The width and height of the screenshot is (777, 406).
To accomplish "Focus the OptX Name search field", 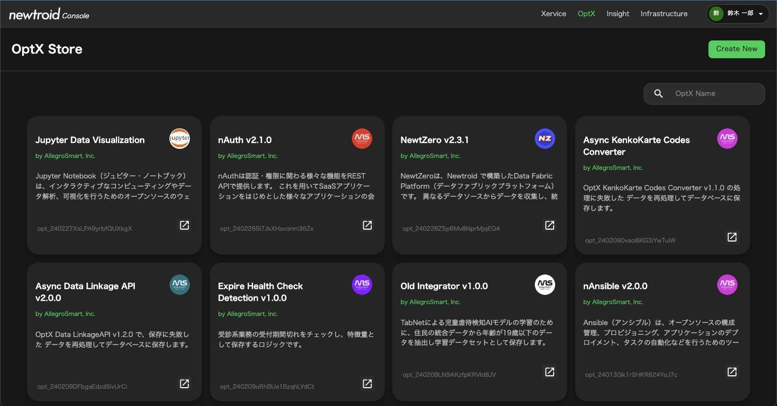I will (x=704, y=94).
